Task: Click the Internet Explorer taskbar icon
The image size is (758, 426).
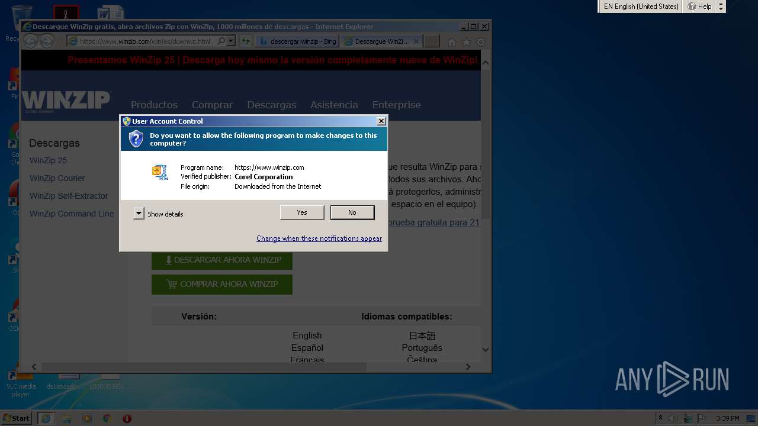Action: pos(46,418)
